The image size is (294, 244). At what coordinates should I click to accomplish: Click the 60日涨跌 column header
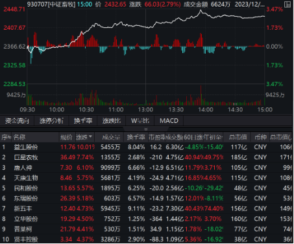[193, 137]
